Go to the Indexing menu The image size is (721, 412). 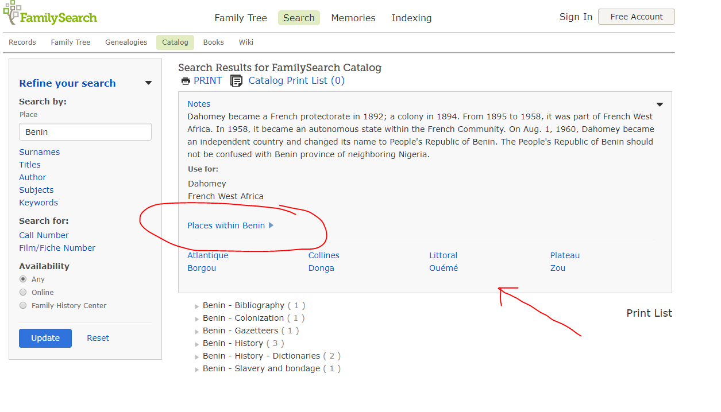[x=411, y=18]
